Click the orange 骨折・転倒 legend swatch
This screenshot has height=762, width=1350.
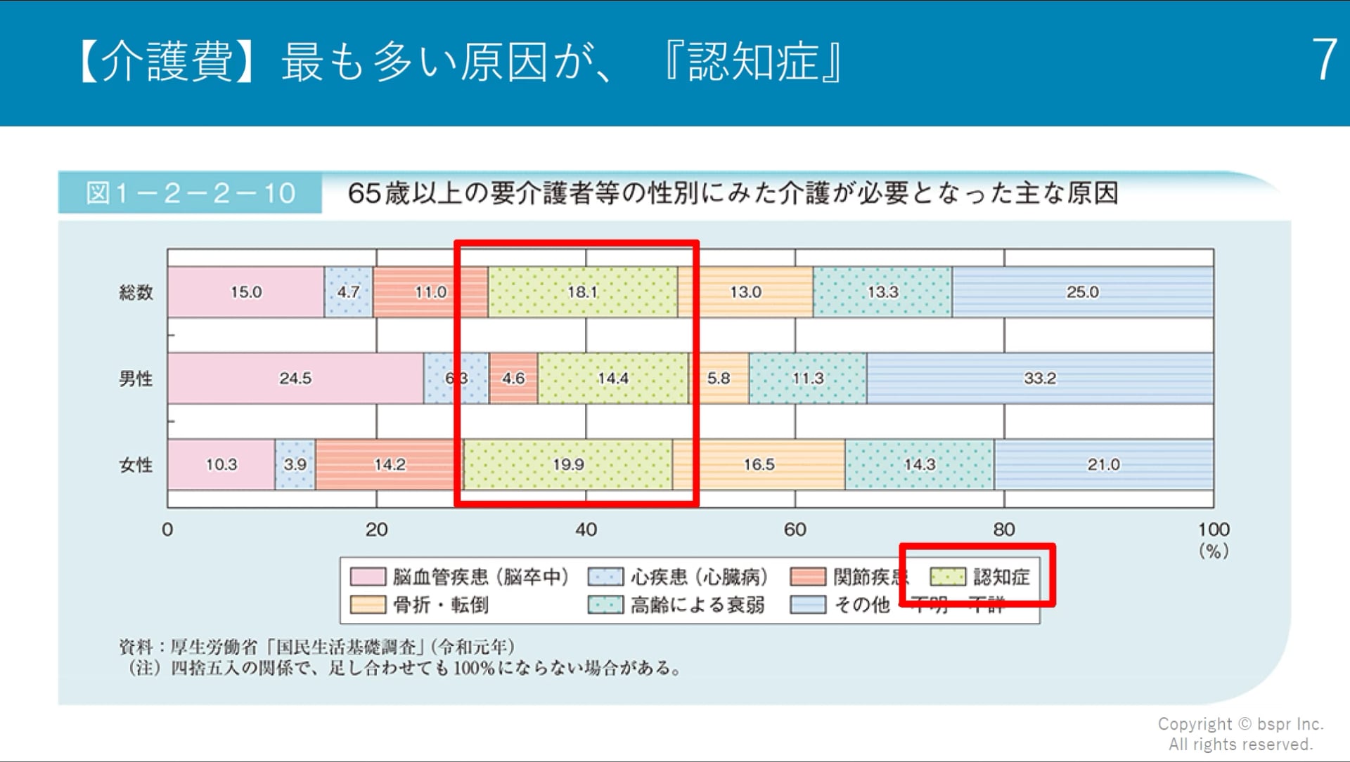[x=368, y=605]
